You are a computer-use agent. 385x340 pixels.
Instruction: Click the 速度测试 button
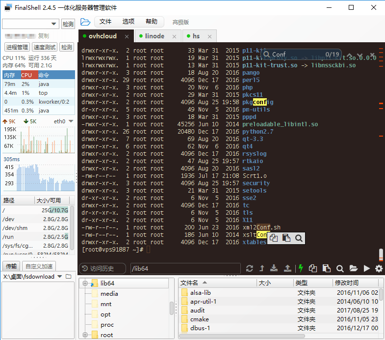(x=44, y=47)
